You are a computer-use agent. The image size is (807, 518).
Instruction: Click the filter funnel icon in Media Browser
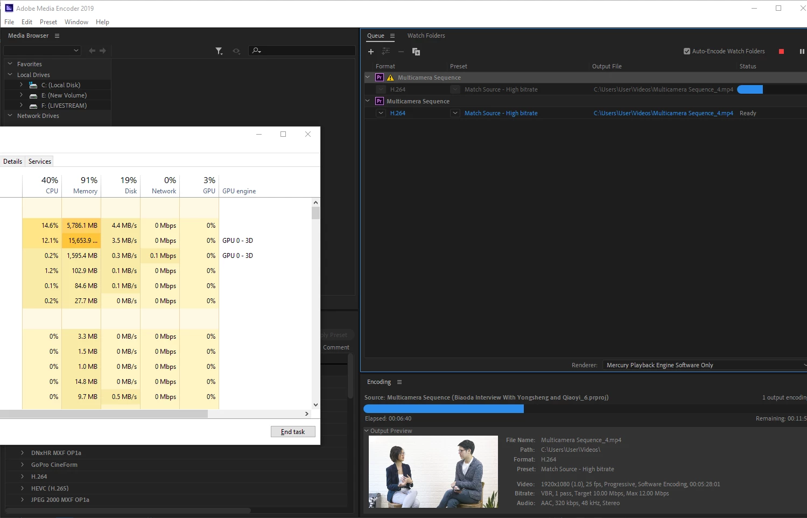[219, 51]
